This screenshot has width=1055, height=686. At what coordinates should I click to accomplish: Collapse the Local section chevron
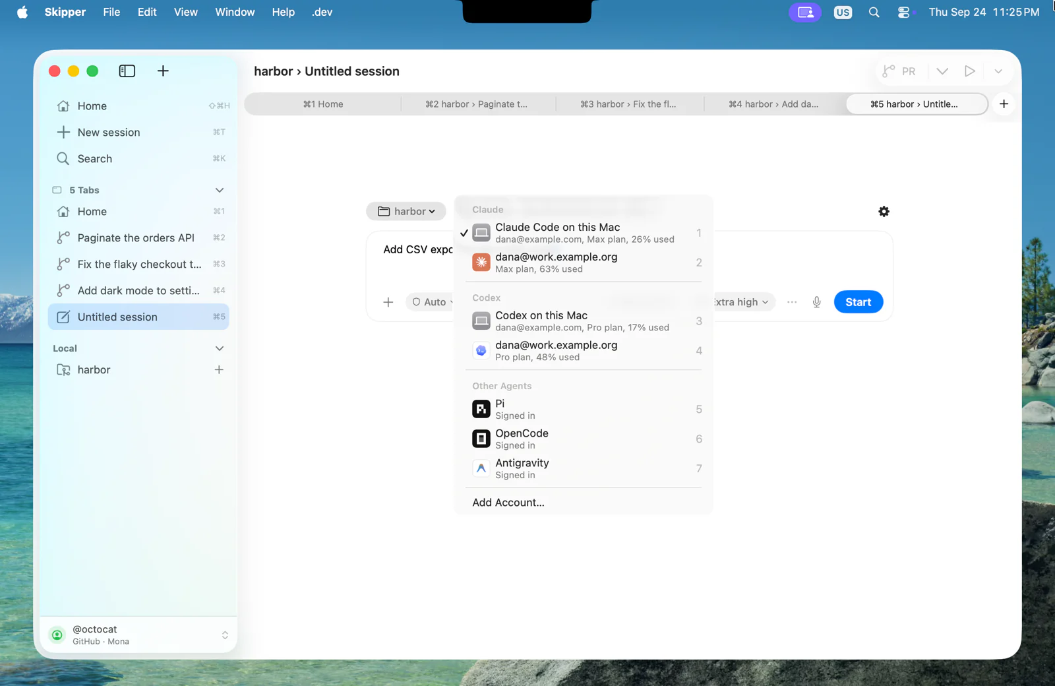click(x=220, y=348)
